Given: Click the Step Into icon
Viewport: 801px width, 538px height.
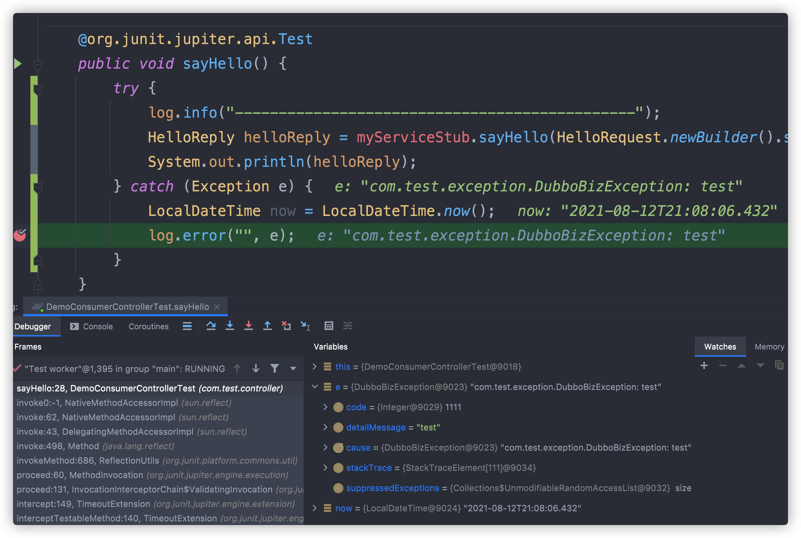Looking at the screenshot, I should [230, 326].
